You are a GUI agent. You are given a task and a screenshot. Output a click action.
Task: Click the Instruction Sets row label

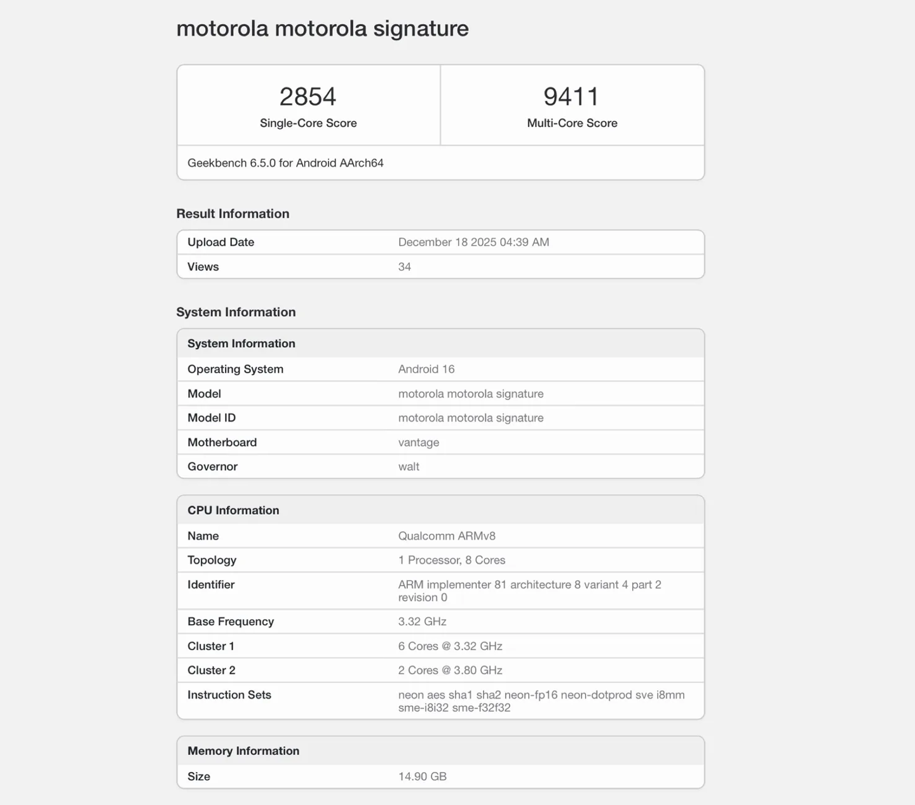click(x=229, y=695)
